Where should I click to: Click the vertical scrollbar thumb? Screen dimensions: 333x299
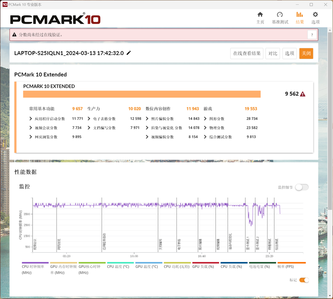click(330, 121)
